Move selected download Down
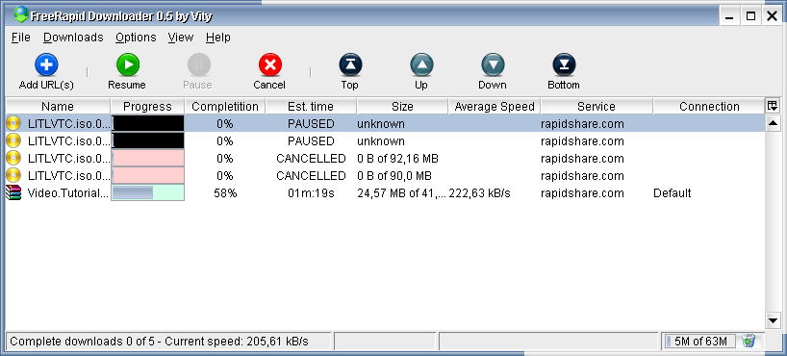 tap(493, 64)
